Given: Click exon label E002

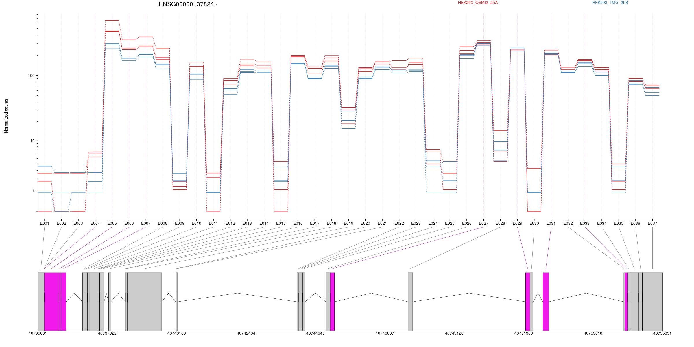Looking at the screenshot, I should coord(61,223).
